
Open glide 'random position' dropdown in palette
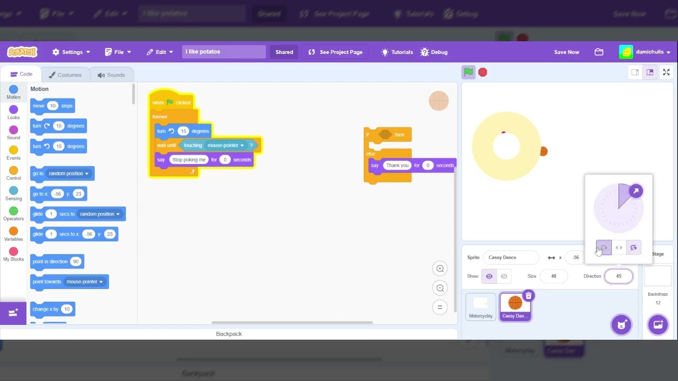(99, 214)
